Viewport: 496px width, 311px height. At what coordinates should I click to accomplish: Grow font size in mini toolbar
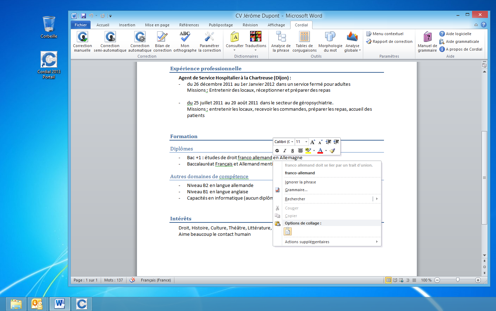click(x=312, y=142)
